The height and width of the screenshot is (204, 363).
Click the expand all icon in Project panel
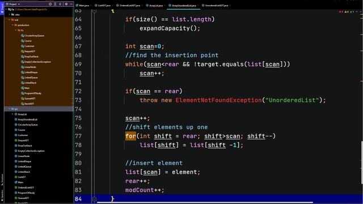pos(55,4)
